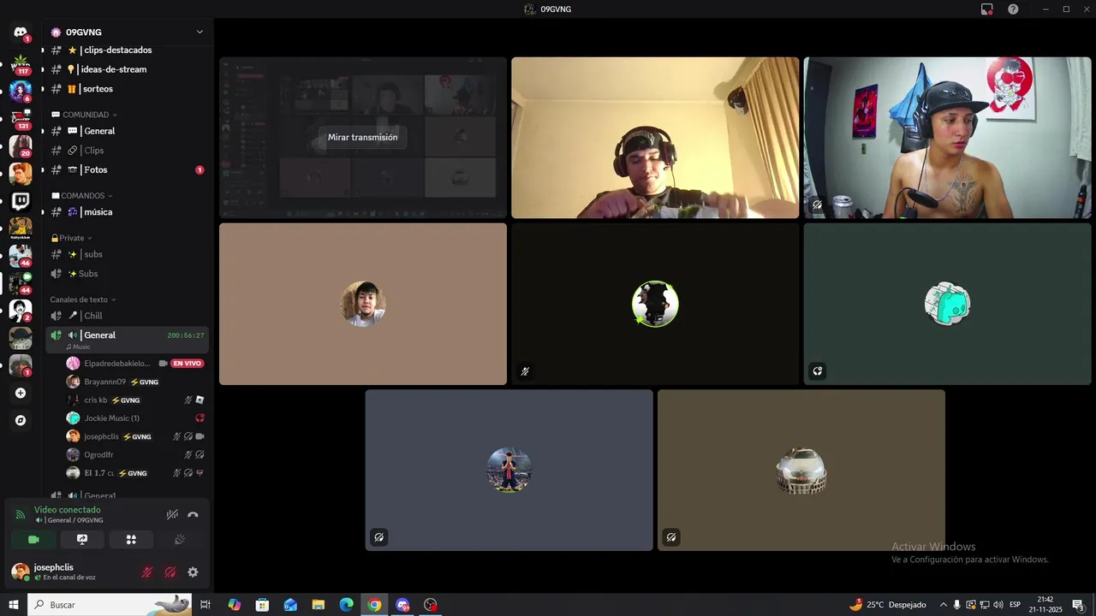The width and height of the screenshot is (1096, 616).
Task: Collapse the Canales de texto category
Action: tap(82, 299)
